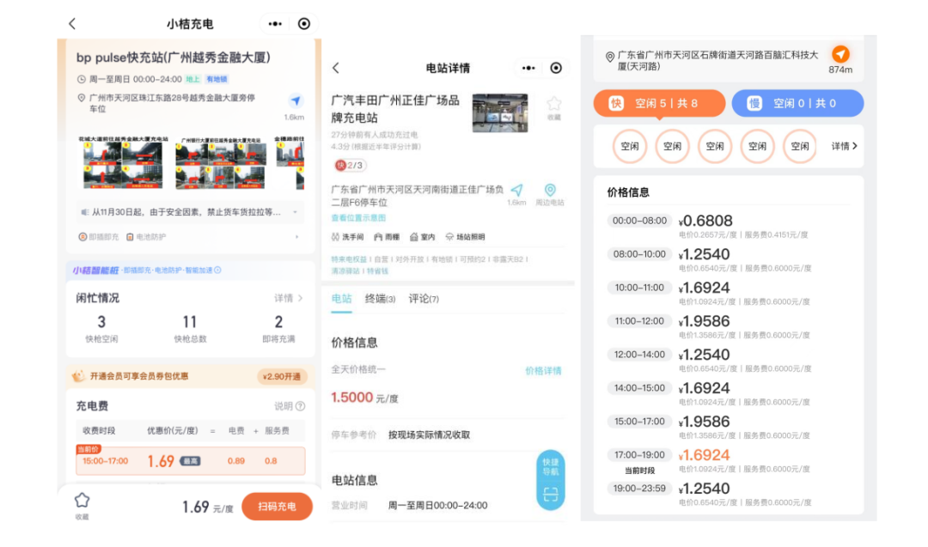Open the 价格详情 link

click(543, 371)
